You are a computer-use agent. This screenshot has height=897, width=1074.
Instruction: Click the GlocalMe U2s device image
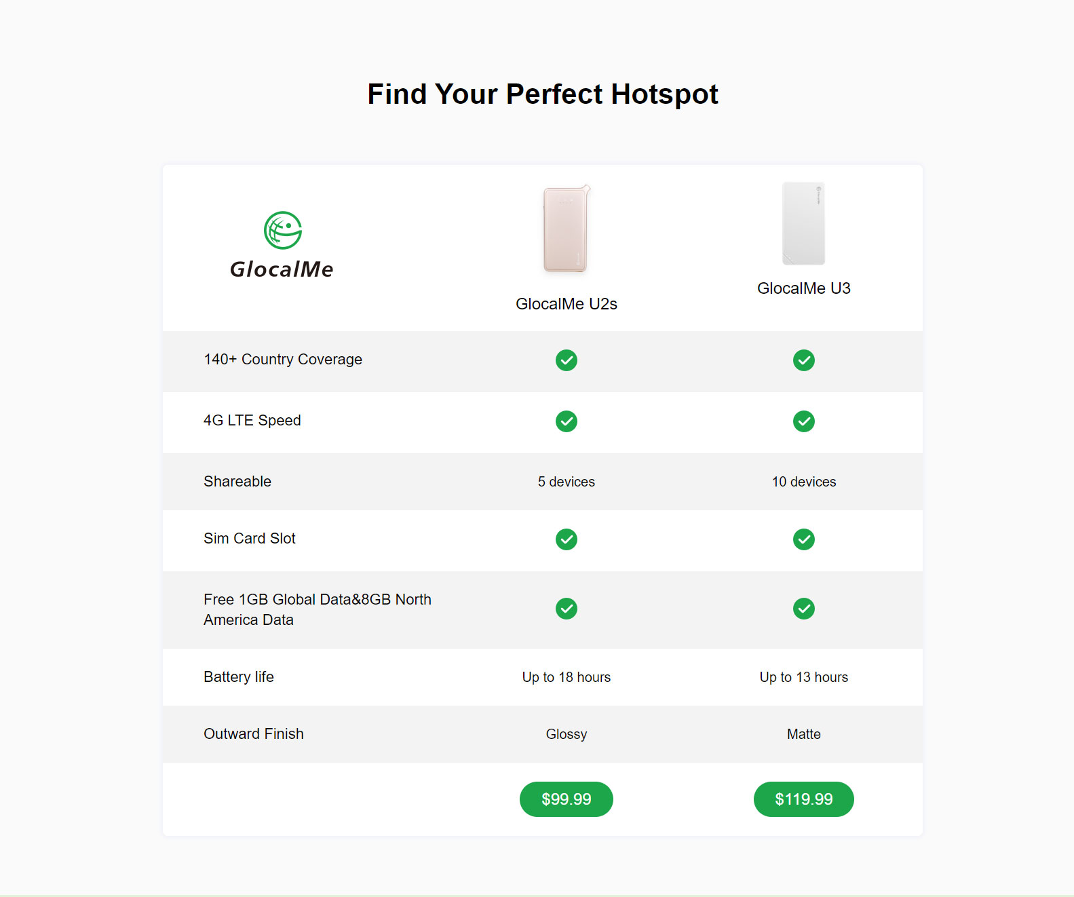pos(567,229)
